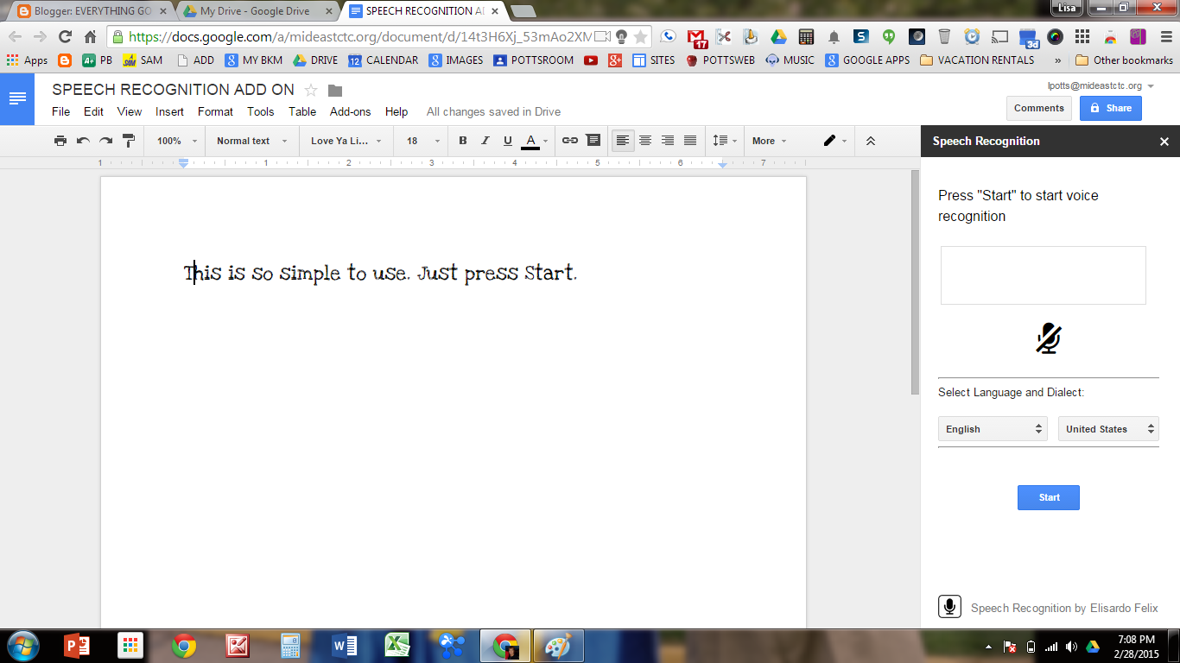Undo the last action
1180x663 pixels.
click(83, 141)
